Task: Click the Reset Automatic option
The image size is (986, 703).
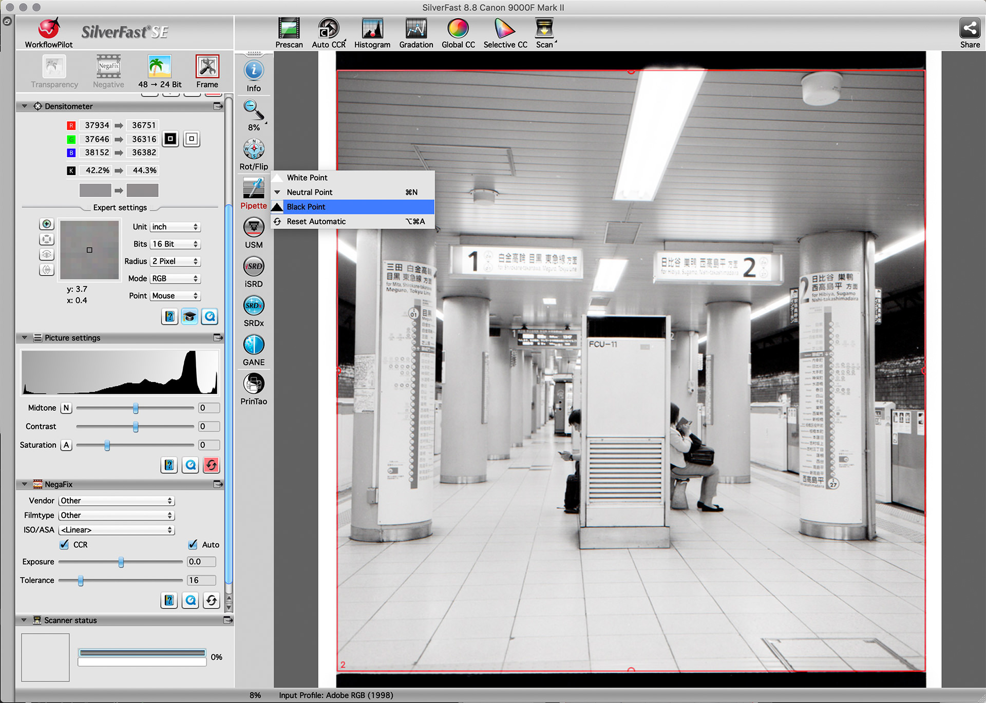Action: pyautogui.click(x=316, y=221)
